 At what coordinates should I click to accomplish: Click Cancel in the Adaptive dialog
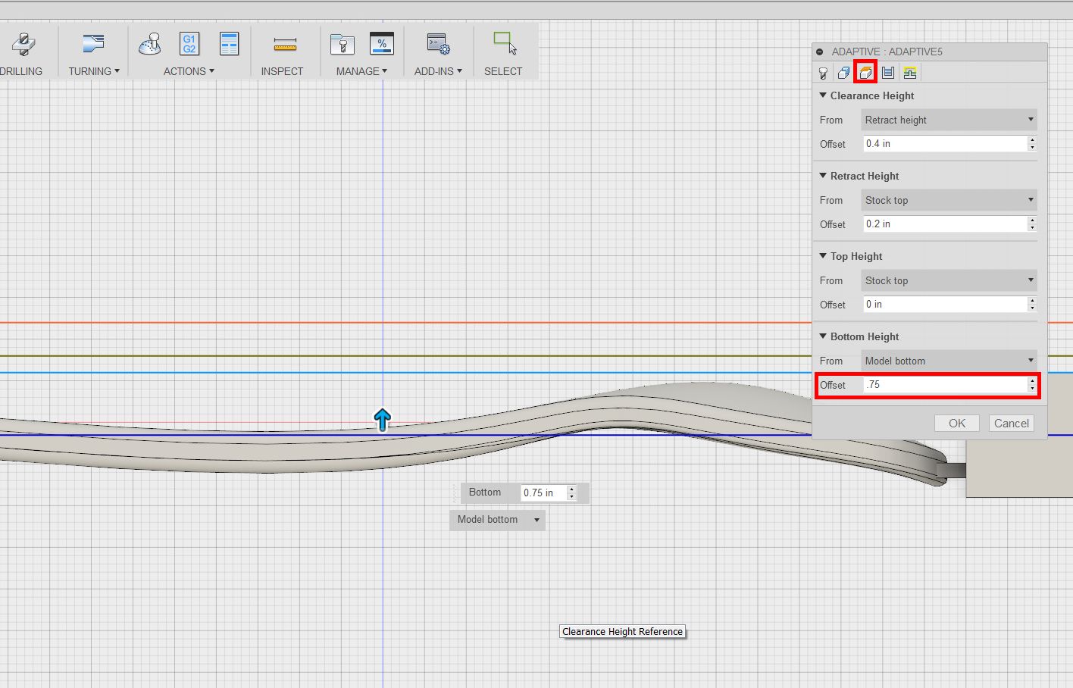(1011, 424)
